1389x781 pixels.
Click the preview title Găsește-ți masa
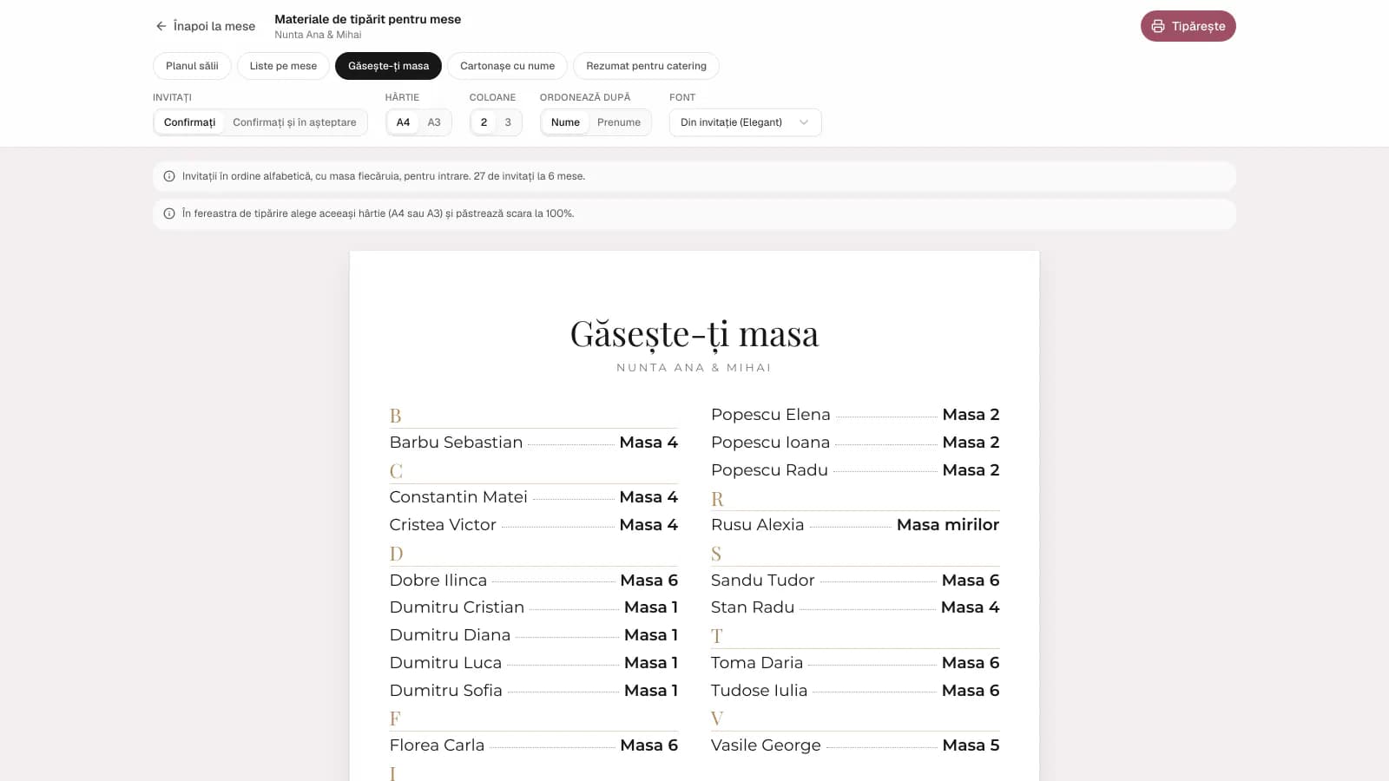[x=694, y=335]
